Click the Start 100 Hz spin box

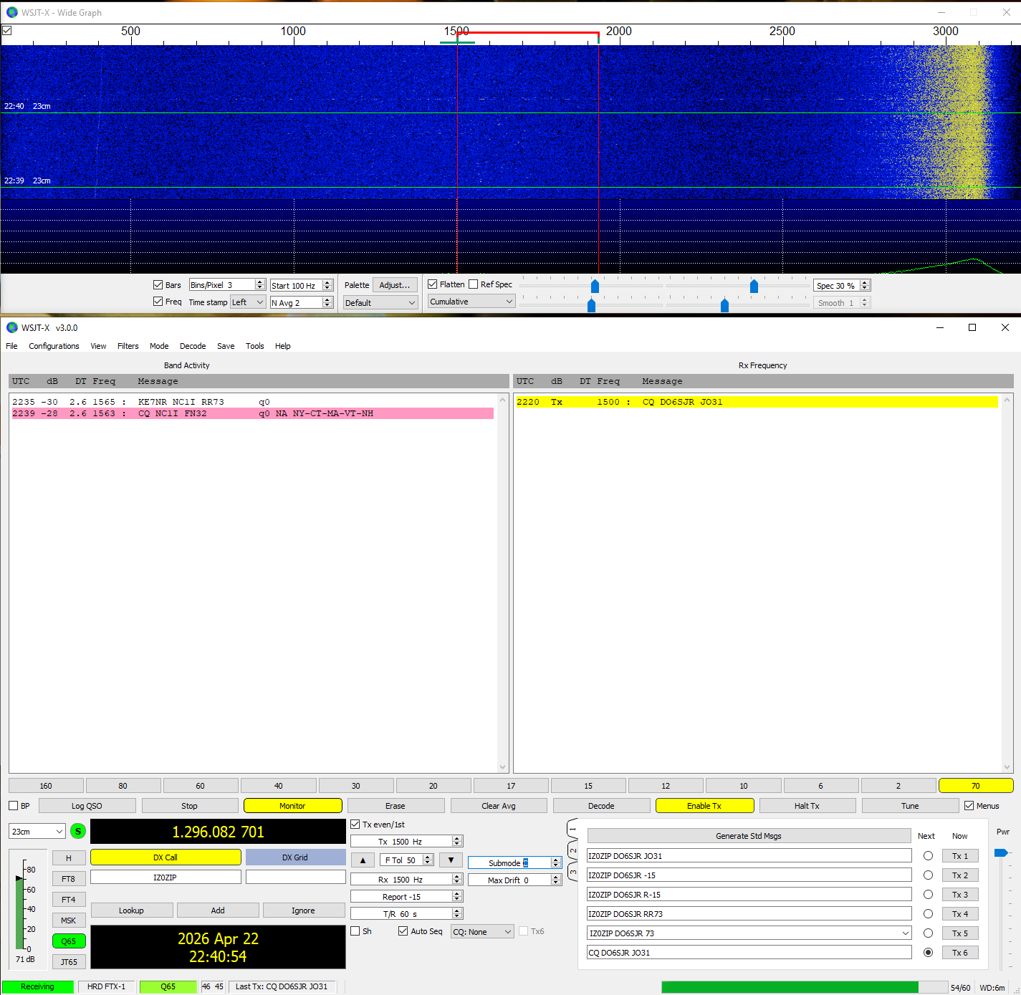click(302, 285)
